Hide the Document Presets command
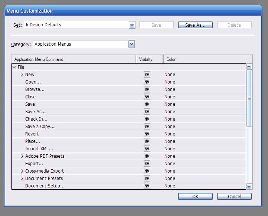 (147, 179)
